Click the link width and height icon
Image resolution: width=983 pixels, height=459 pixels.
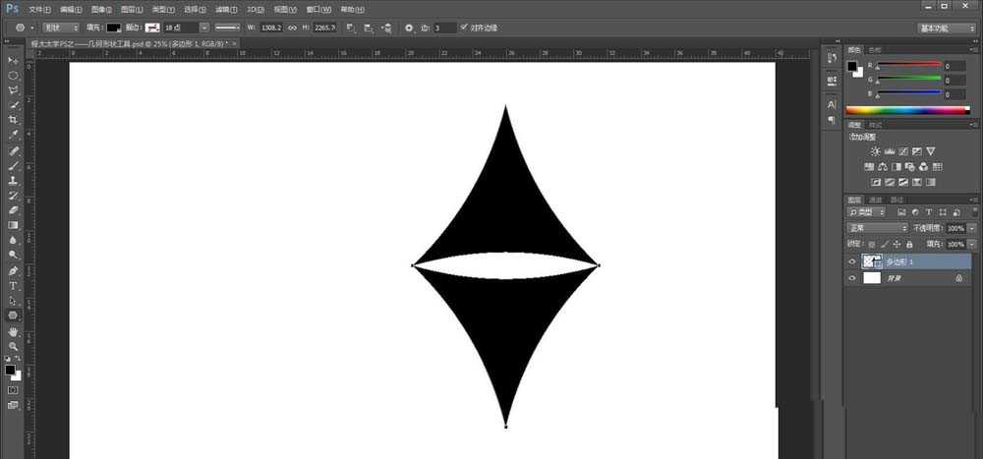coord(292,28)
